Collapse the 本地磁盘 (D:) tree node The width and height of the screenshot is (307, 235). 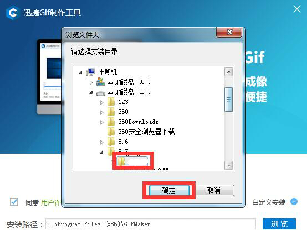pyautogui.click(x=91, y=92)
